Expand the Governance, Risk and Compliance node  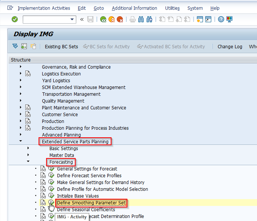click(x=21, y=67)
